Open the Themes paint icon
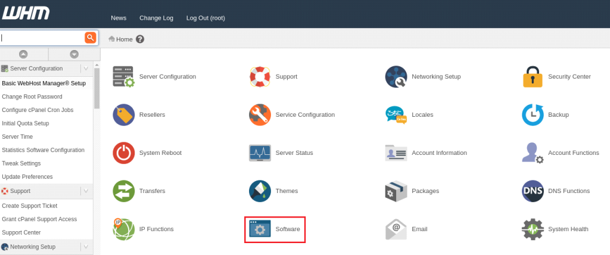This screenshot has height=255, width=610. click(x=260, y=191)
